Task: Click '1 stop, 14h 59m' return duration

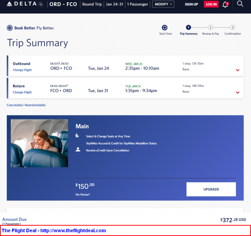Action: tap(193, 86)
